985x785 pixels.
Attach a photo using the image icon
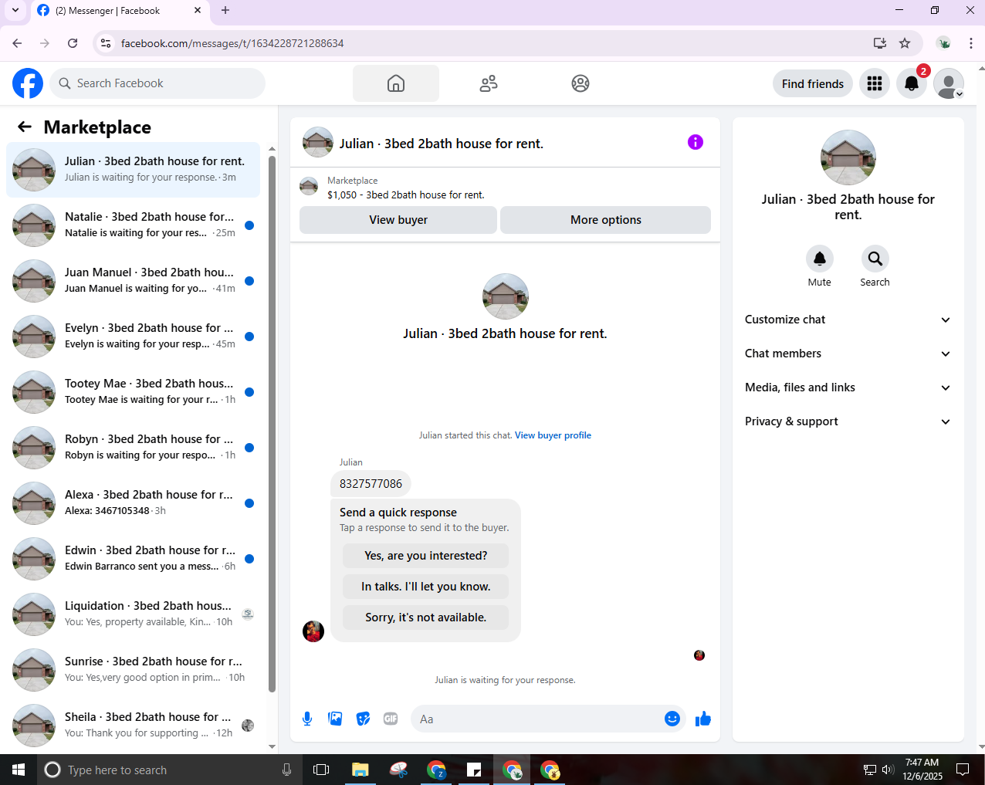click(335, 719)
